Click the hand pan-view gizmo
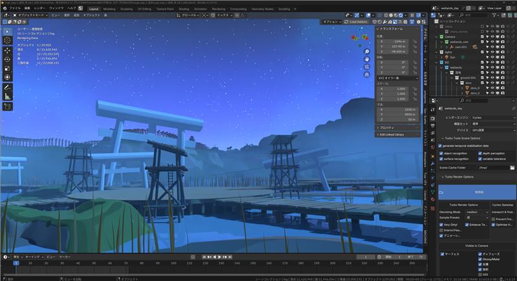517x281 pixels. click(x=366, y=59)
